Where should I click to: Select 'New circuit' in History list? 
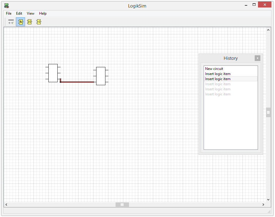(x=214, y=69)
